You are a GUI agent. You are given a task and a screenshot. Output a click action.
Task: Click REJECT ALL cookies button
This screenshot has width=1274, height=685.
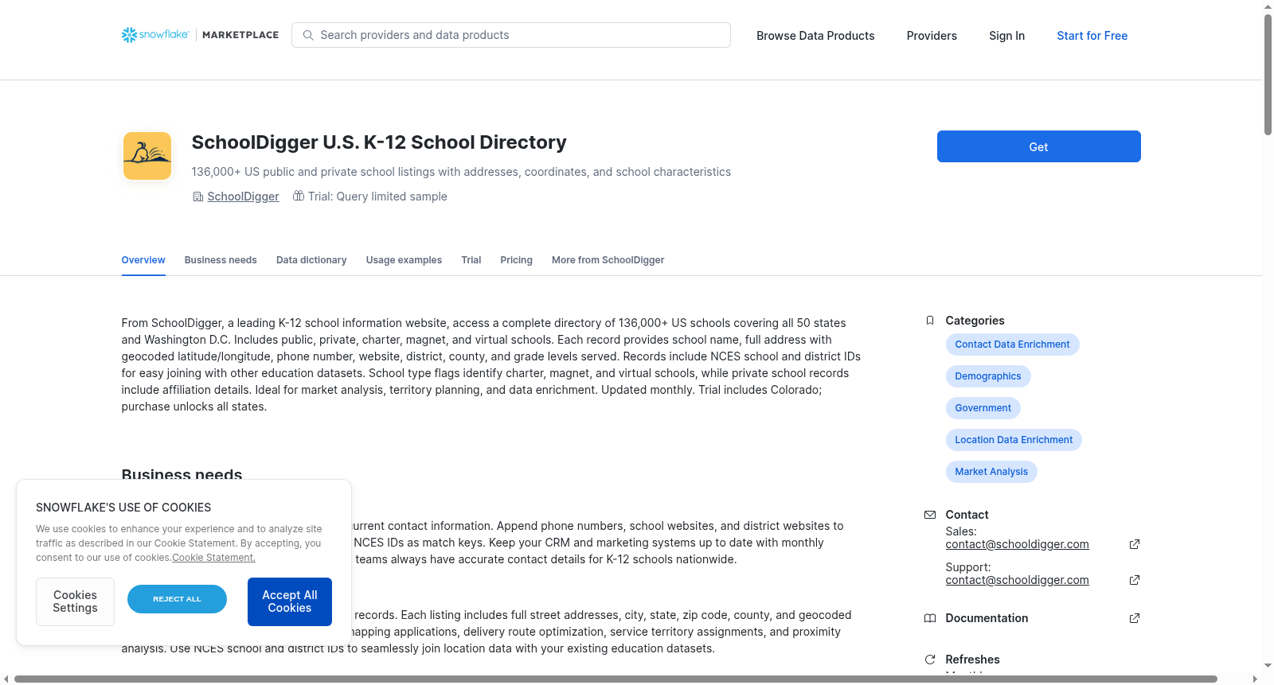coord(177,599)
